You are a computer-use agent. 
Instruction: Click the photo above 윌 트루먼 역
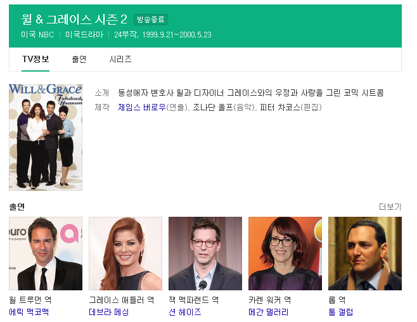(46, 254)
